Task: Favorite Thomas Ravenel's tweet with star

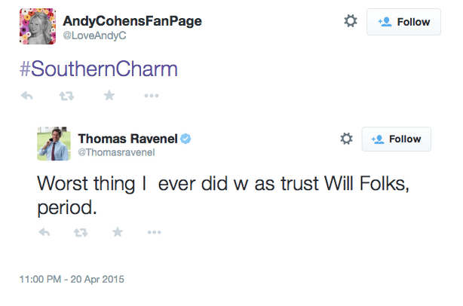Action: pyautogui.click(x=118, y=232)
